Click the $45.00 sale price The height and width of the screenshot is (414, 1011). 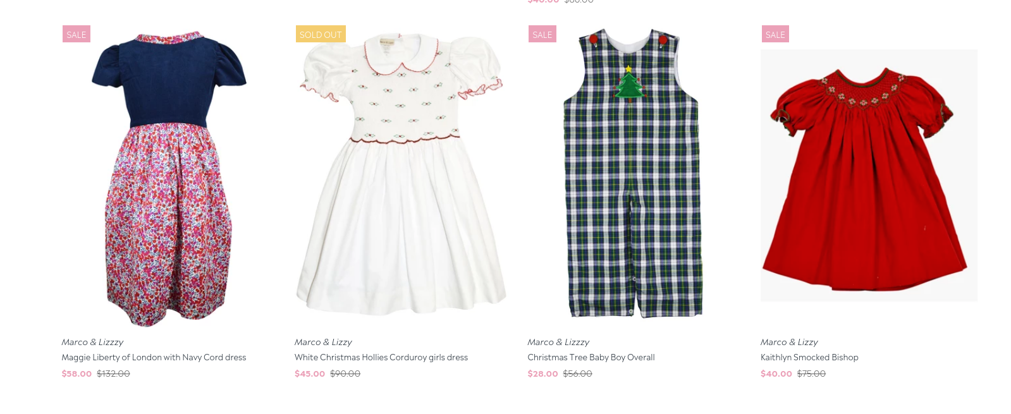point(310,373)
